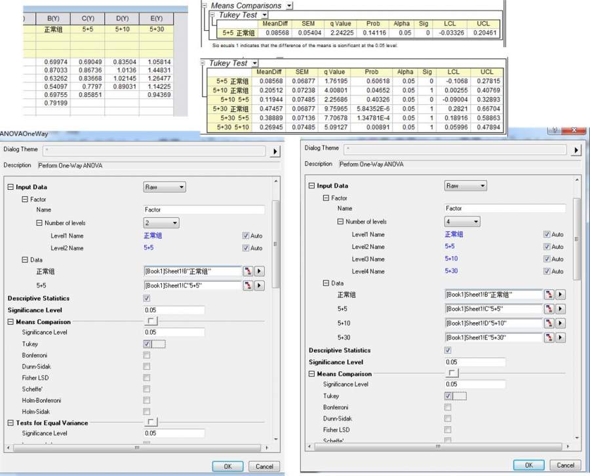The height and width of the screenshot is (476, 590).
Task: Open the Means Comparisons dropdown arrow in results
Action: pos(290,5)
